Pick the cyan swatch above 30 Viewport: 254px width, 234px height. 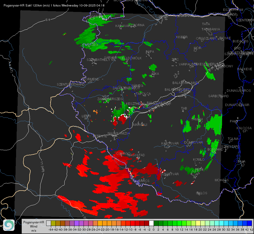click(x=226, y=223)
